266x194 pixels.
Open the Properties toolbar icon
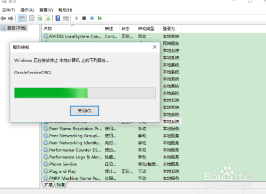click(x=32, y=19)
